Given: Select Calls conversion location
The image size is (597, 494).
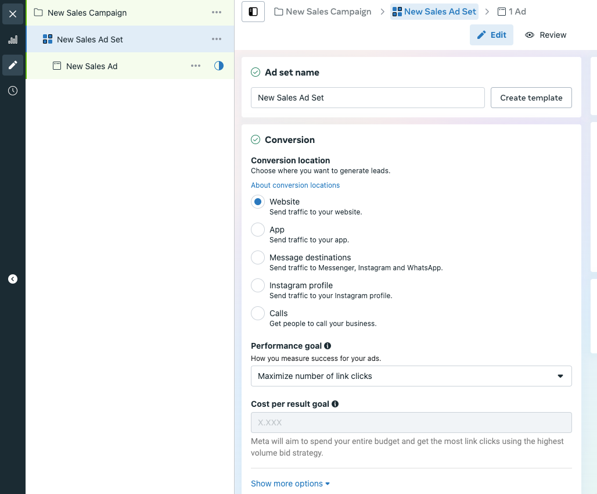Looking at the screenshot, I should pyautogui.click(x=258, y=313).
